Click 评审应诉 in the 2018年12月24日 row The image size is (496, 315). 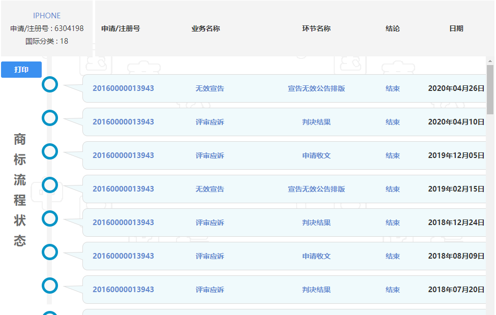(210, 223)
